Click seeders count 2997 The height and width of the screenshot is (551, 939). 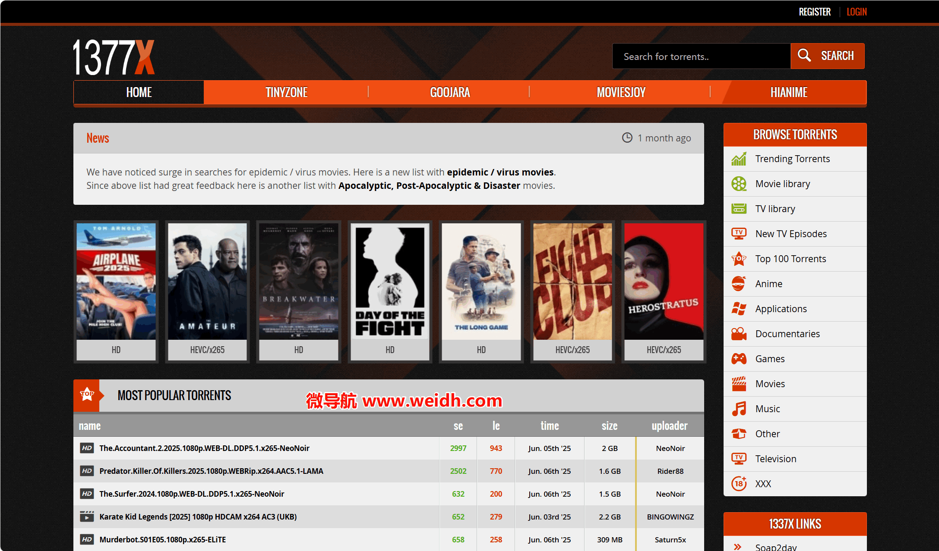point(458,448)
